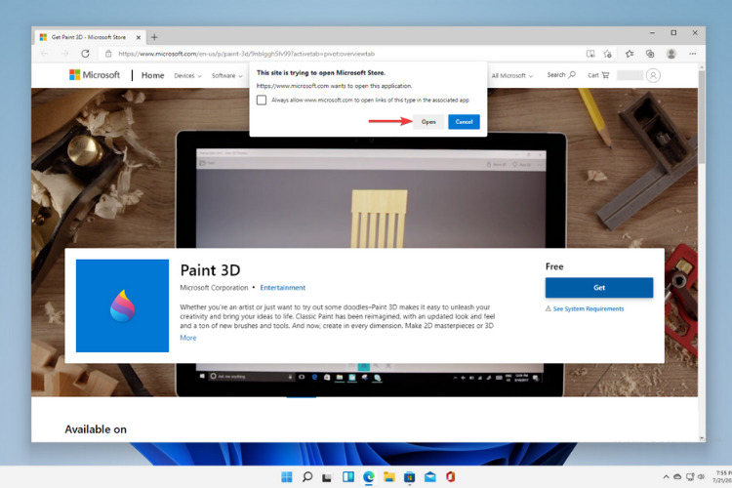Click the Microsoft logo
Image resolution: width=732 pixels, height=488 pixels.
95,75
